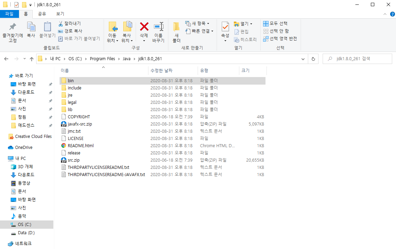Select the jre folder
396x249 pixels.
tap(163, 95)
